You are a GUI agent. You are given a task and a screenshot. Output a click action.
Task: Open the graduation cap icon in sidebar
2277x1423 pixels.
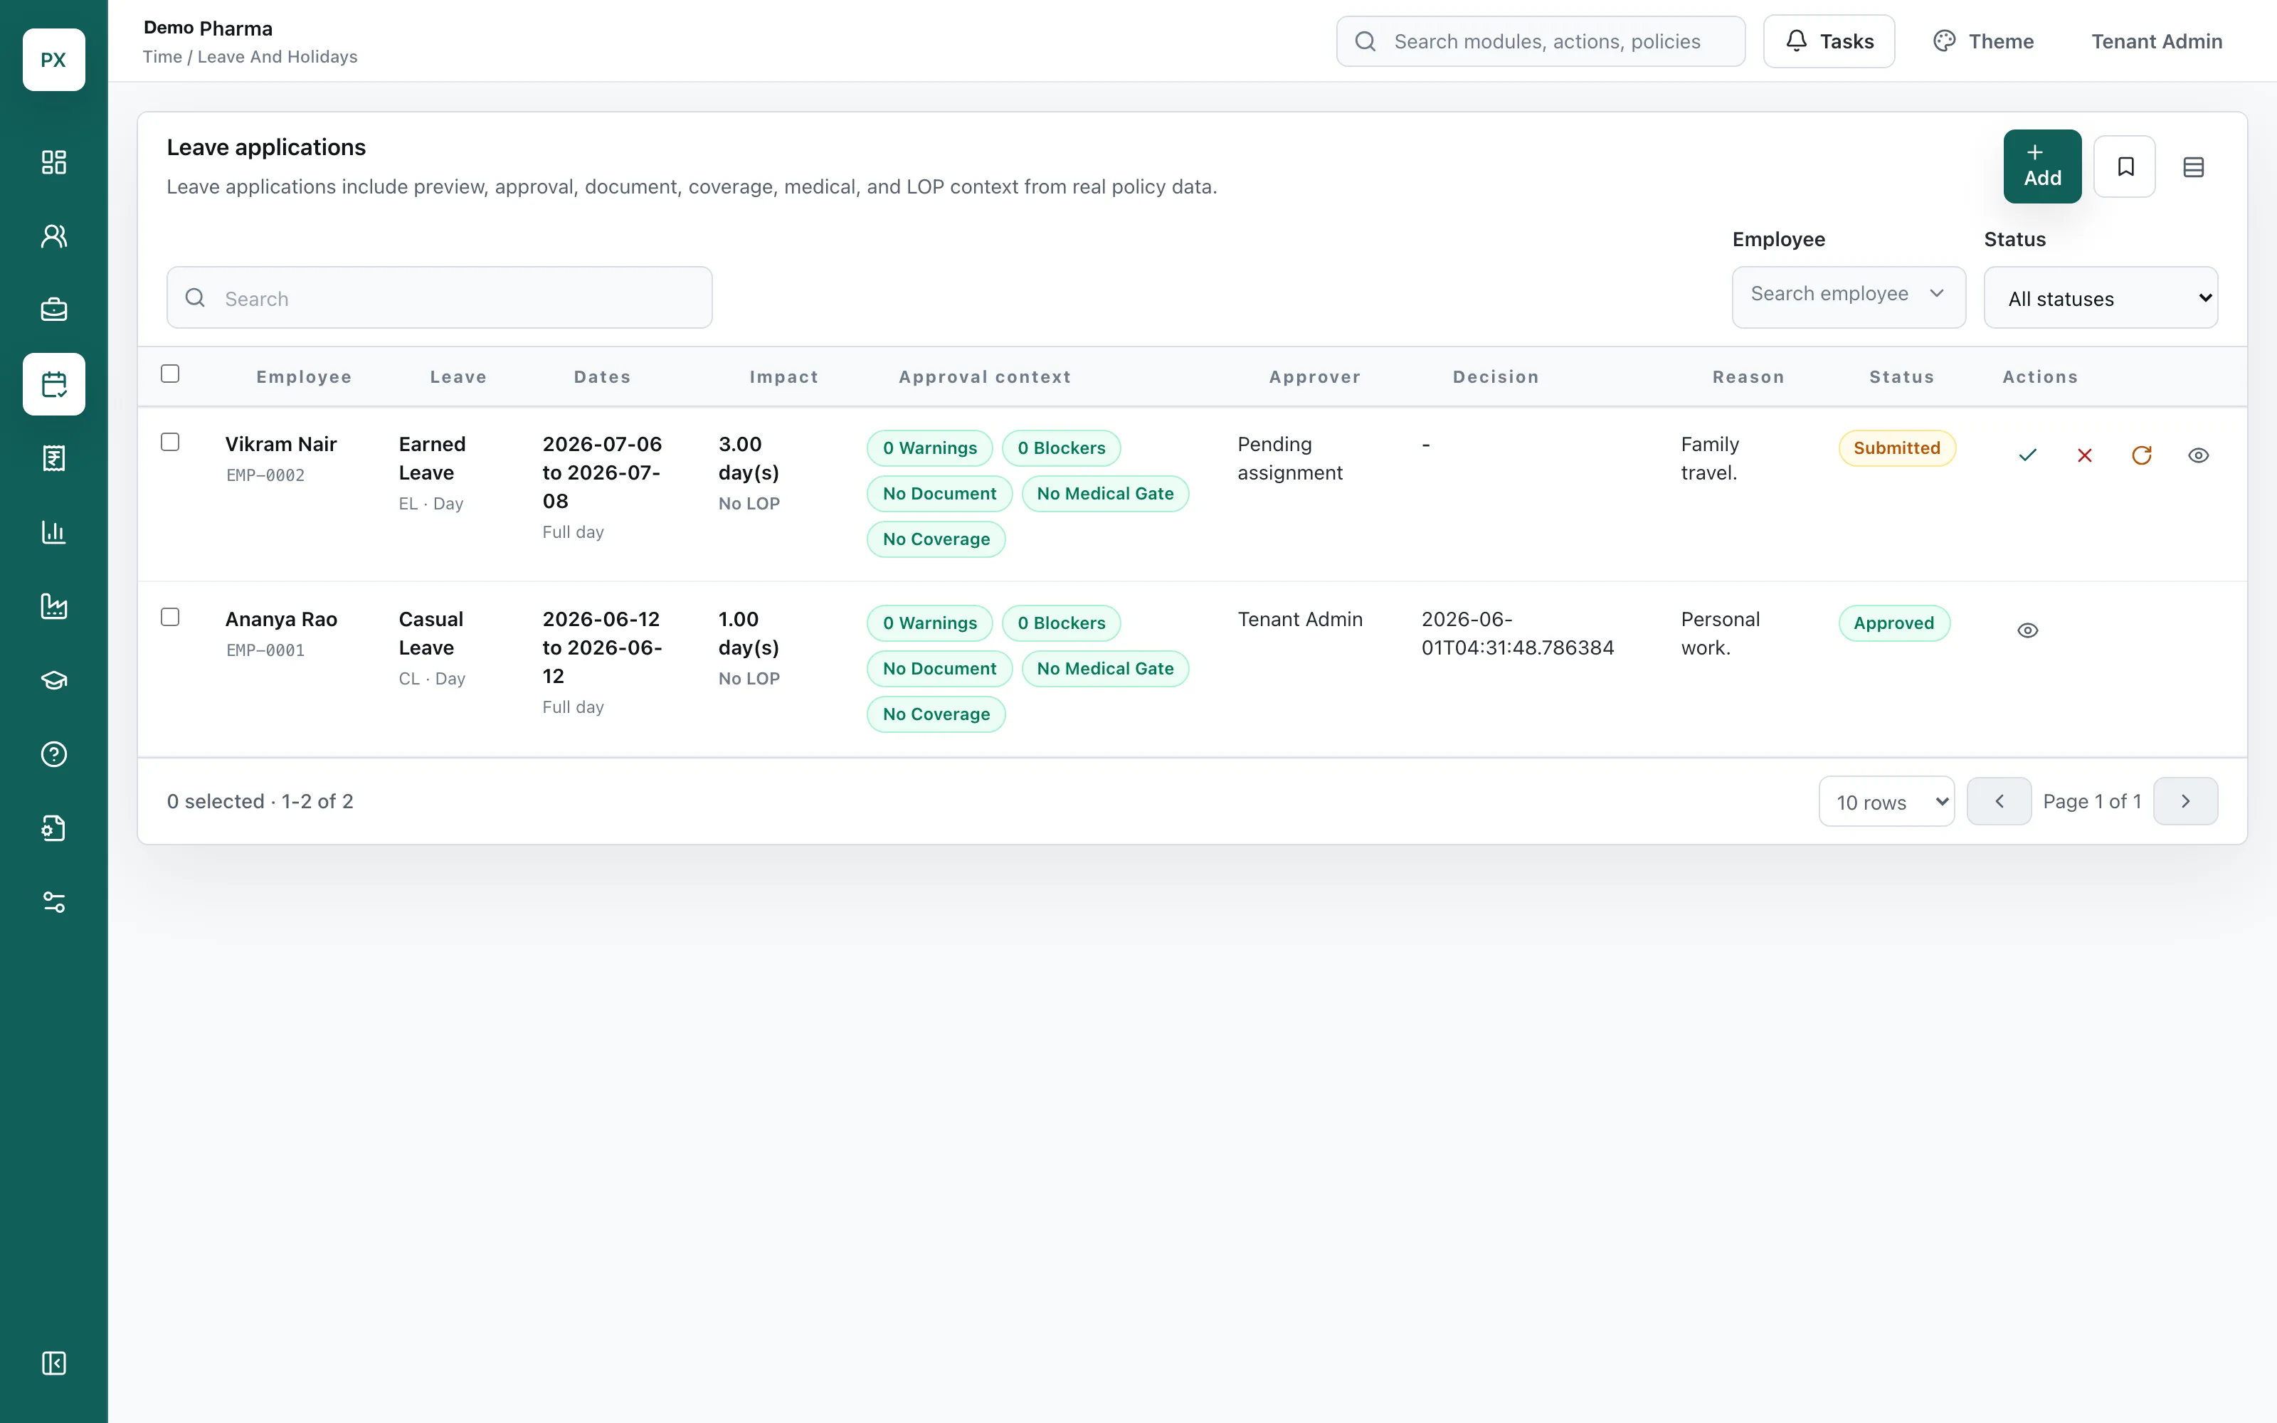53,680
